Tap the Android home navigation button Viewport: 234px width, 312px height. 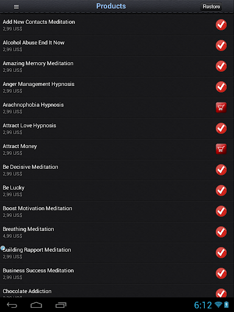pos(36,305)
